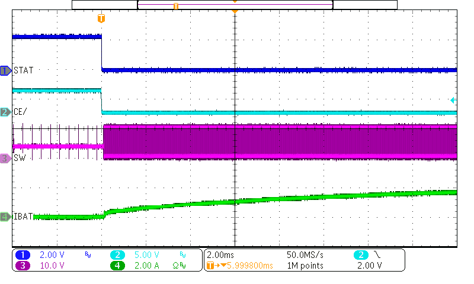This screenshot has height=284, width=474.
Task: Click the 1M points record length readout
Action: [x=305, y=266]
